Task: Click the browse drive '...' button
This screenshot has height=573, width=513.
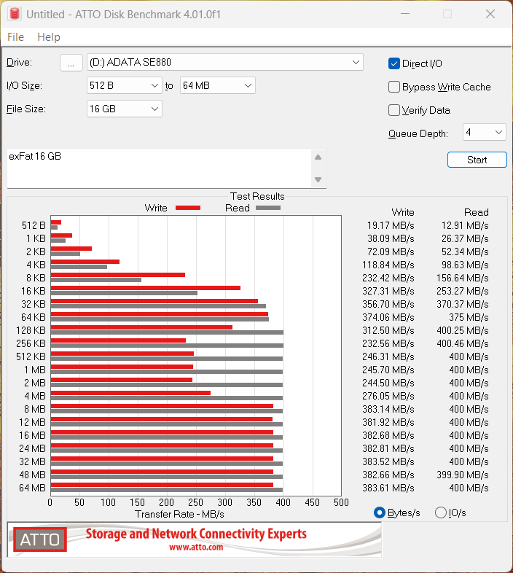Action: coord(71,63)
